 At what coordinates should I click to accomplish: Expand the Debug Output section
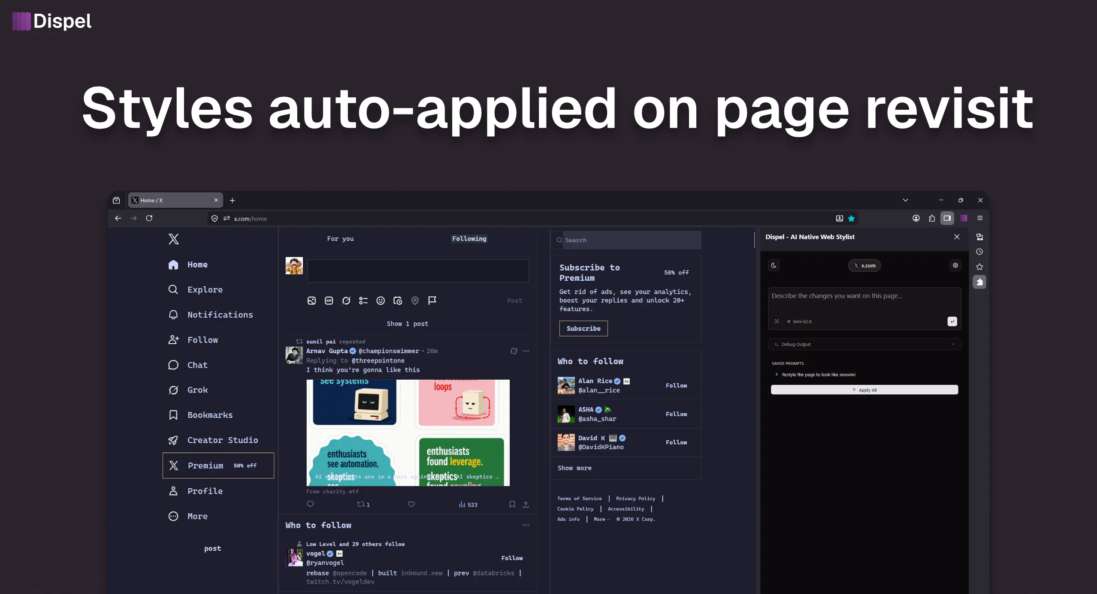tap(864, 344)
